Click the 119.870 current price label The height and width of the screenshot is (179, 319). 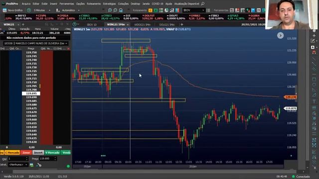(x=290, y=108)
